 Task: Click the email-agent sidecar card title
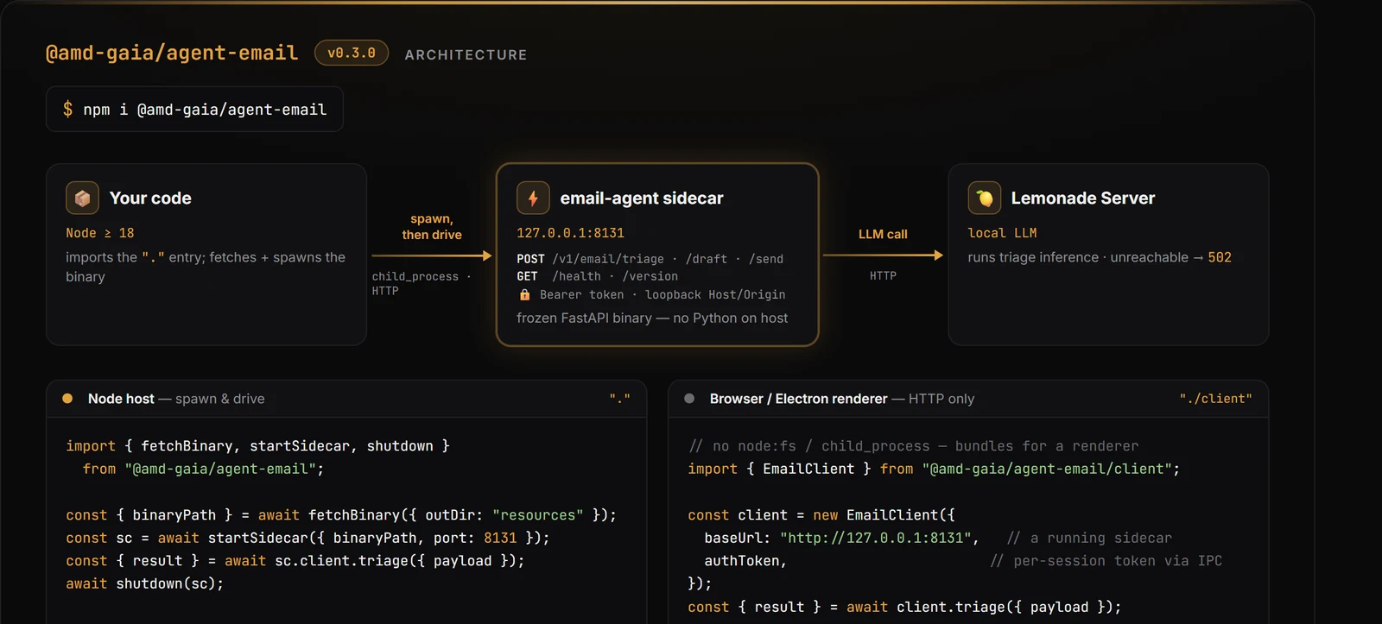642,199
